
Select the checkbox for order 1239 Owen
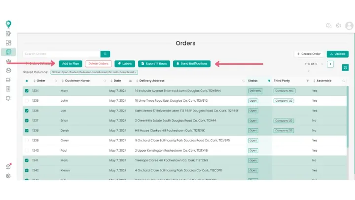point(27,140)
